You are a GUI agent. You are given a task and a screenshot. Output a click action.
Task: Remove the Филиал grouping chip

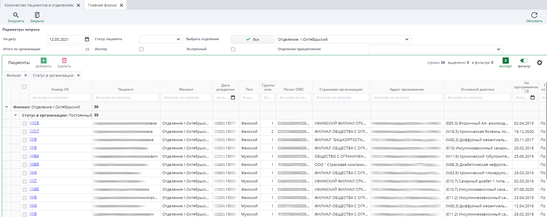click(x=26, y=75)
